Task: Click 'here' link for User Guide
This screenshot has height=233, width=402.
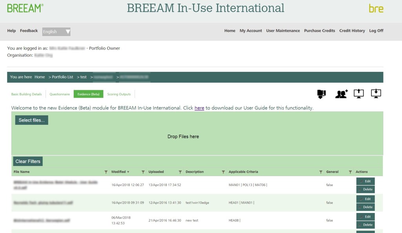Action: pyautogui.click(x=199, y=108)
